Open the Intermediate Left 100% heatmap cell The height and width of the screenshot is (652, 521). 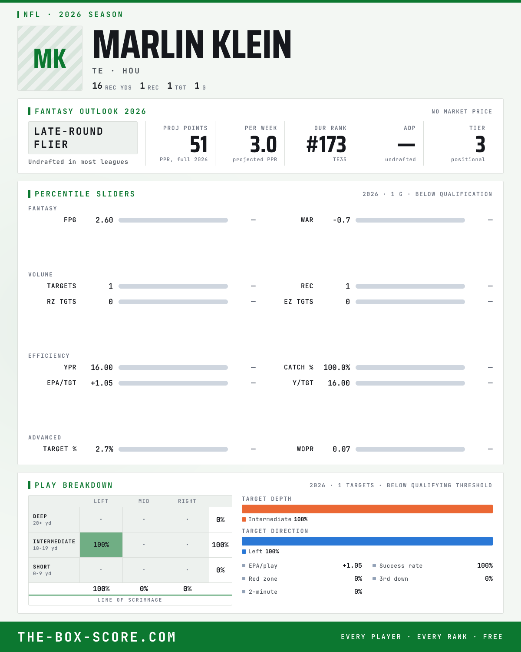(101, 545)
